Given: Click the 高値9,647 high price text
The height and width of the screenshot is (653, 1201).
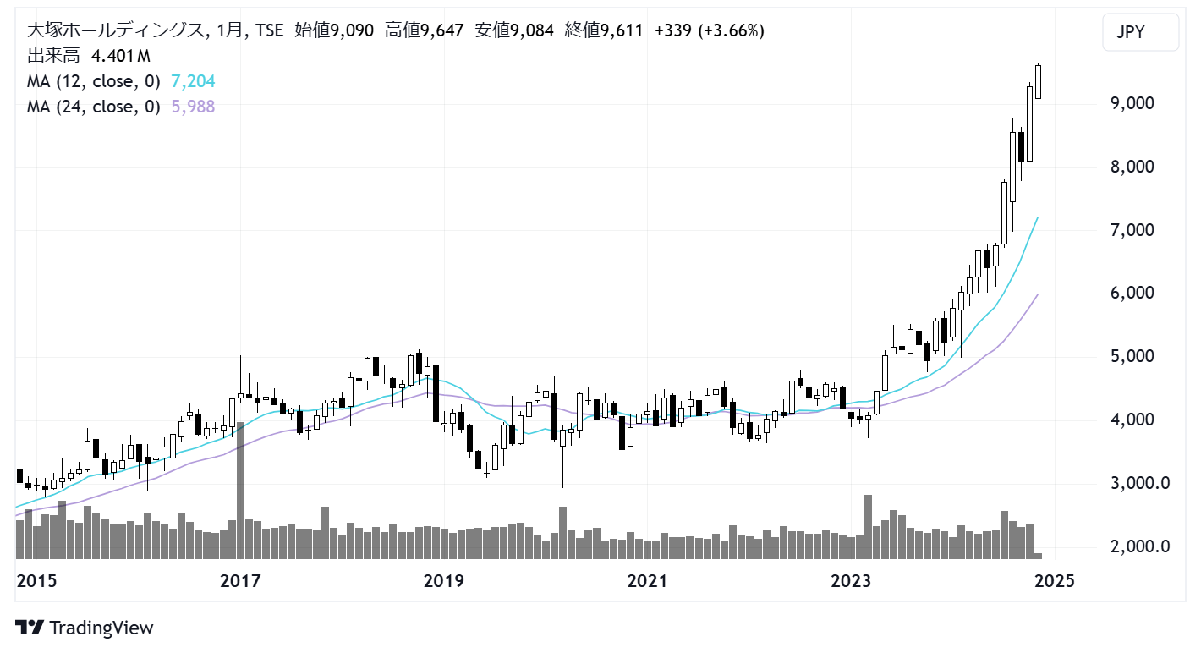Looking at the screenshot, I should (x=425, y=31).
